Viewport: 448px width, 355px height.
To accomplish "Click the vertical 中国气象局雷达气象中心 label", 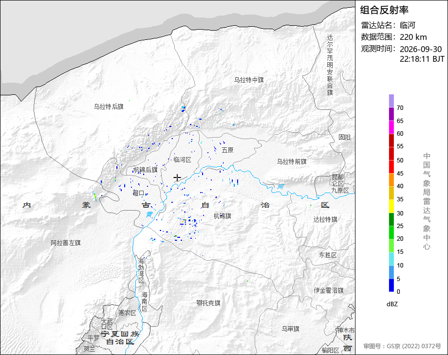I will (x=427, y=201).
